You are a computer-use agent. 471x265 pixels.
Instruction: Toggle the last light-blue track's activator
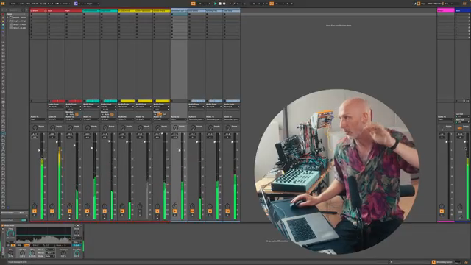(x=227, y=211)
